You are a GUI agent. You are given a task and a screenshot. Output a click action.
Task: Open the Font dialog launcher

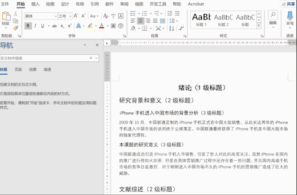coord(124,36)
